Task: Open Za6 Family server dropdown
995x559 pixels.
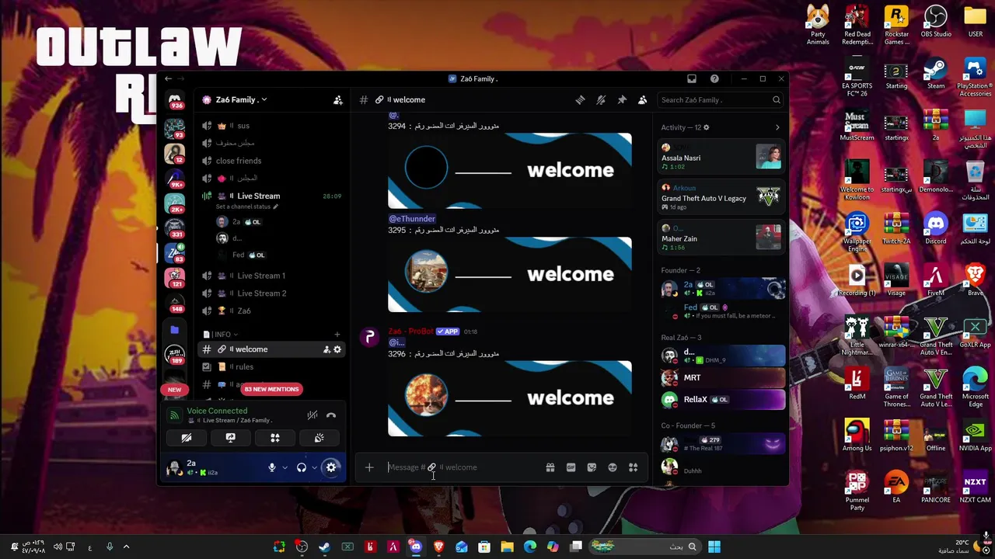Action: pyautogui.click(x=241, y=99)
